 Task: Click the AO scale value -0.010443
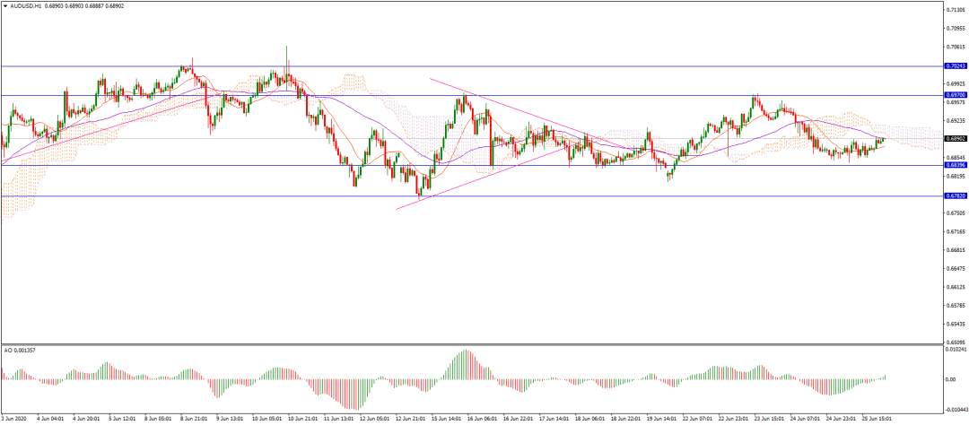point(956,409)
